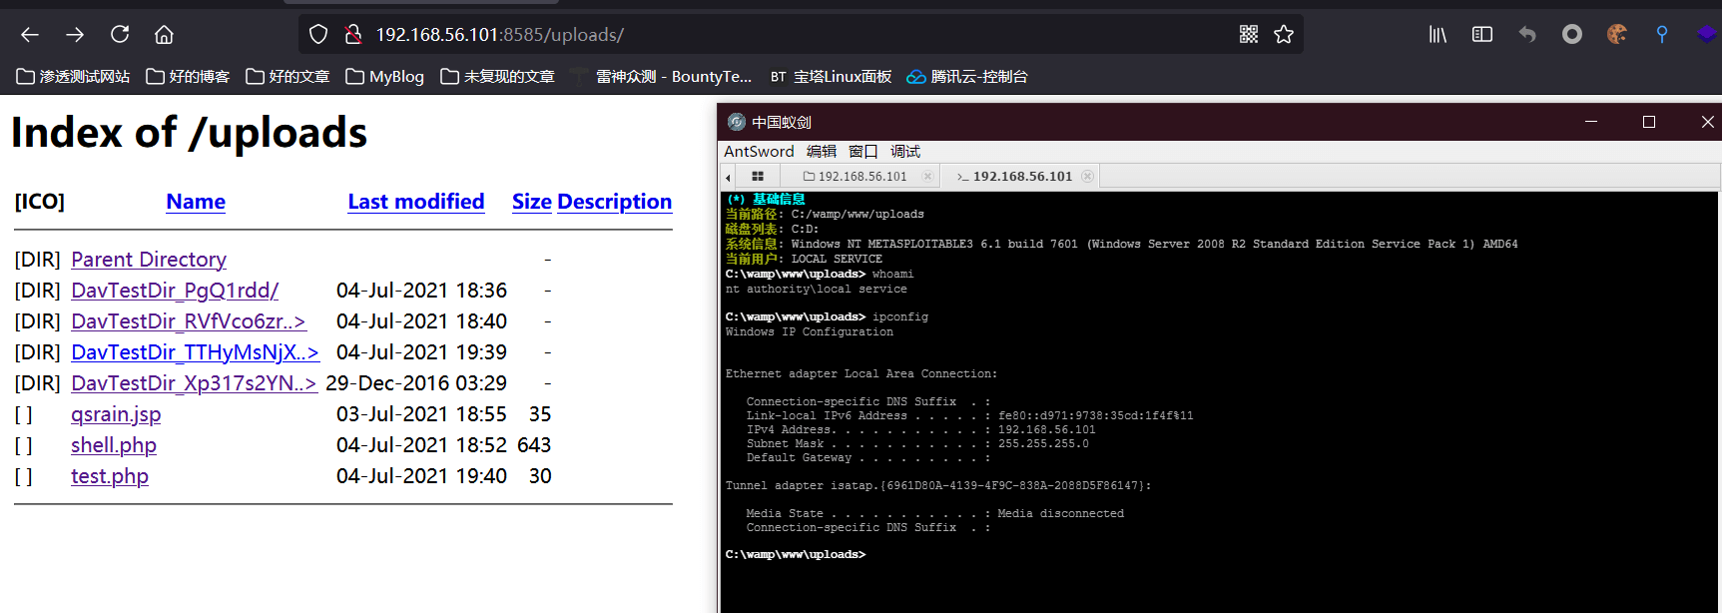Open the 未复现的文章 bookmark folder
Screen dimensions: 1722x613
point(497,77)
